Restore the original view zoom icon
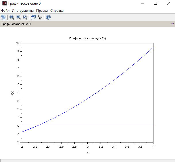This screenshot has height=162, width=175. tap(18, 17)
